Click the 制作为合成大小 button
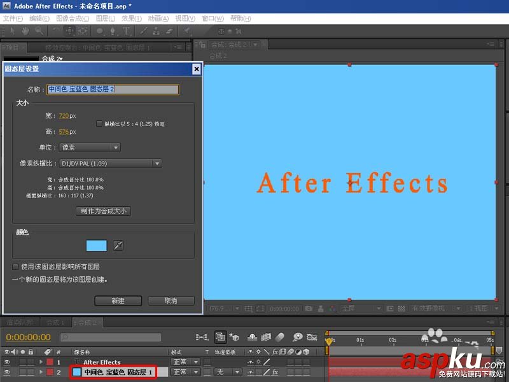The width and height of the screenshot is (509, 382). click(103, 211)
